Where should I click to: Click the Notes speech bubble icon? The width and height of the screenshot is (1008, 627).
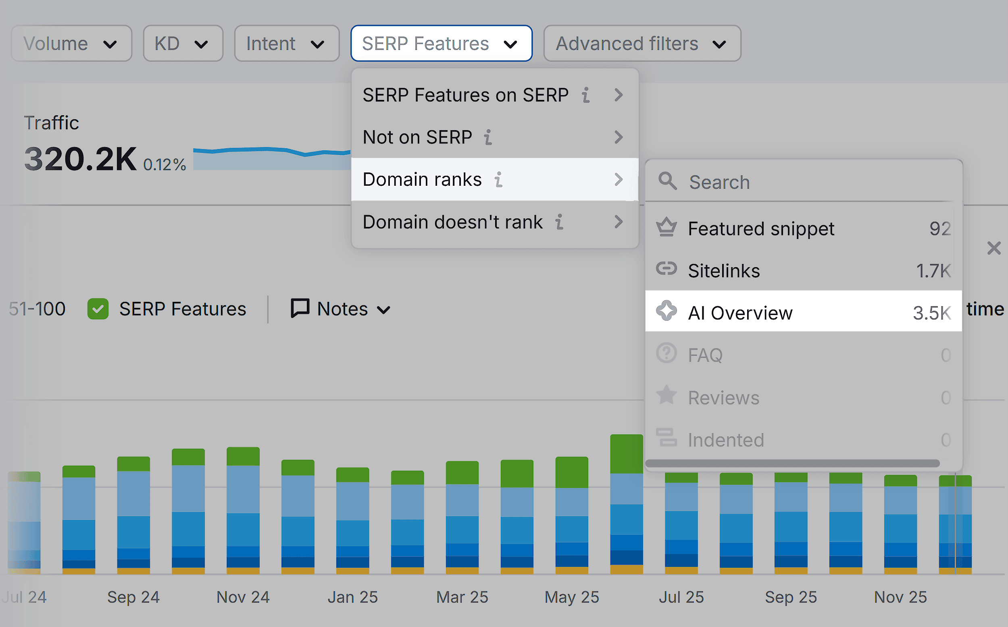(300, 309)
